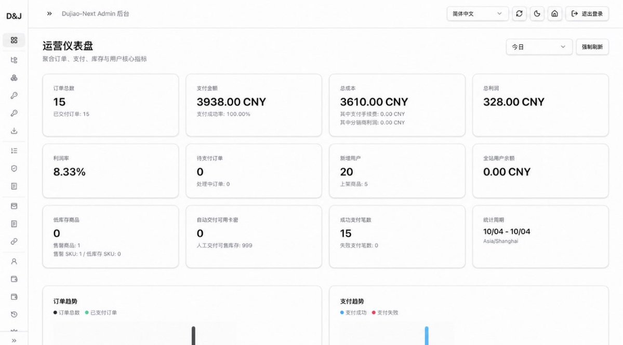Click the 全站用户余额 card label
Screen dimensions: 623x345
click(499, 158)
